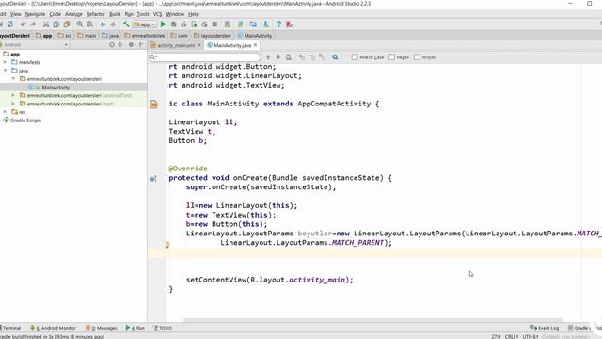
Task: Click the navigate Back arrow icon
Action: [103, 24]
